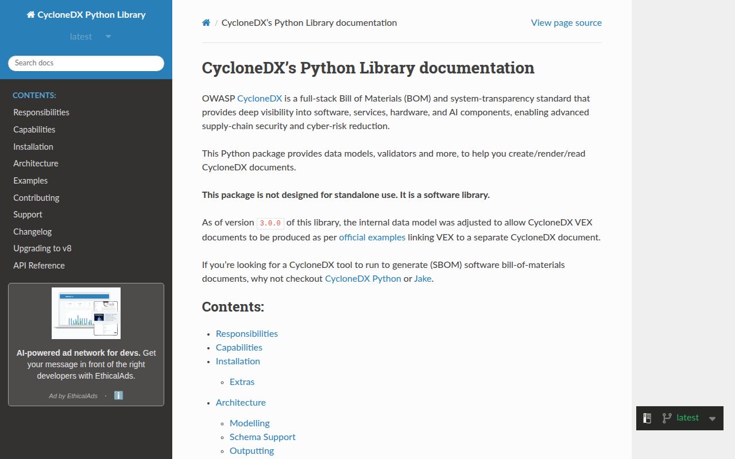This screenshot has height=459, width=735.
Task: Open Capabilities in Contents list
Action: tap(239, 348)
